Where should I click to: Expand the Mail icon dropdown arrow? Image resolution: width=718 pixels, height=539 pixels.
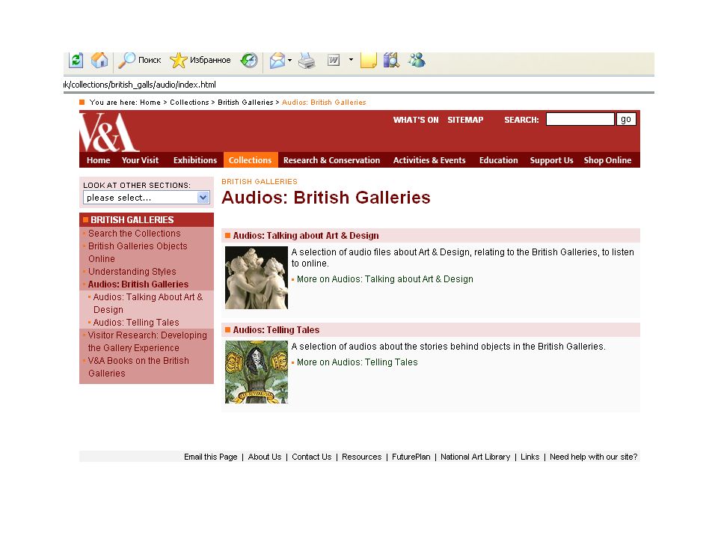290,60
